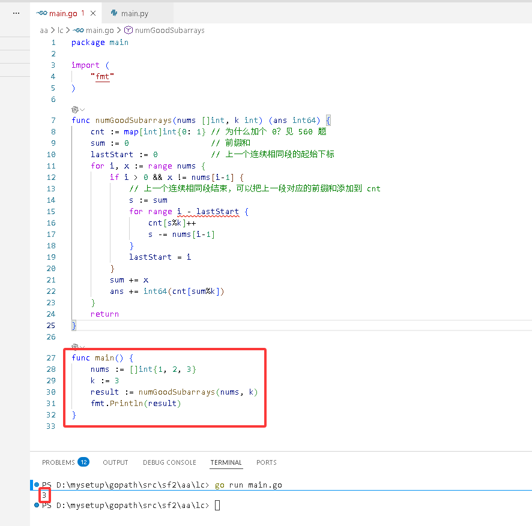Open the numGoodSubarrays breadcrumb symbol

(x=170, y=30)
